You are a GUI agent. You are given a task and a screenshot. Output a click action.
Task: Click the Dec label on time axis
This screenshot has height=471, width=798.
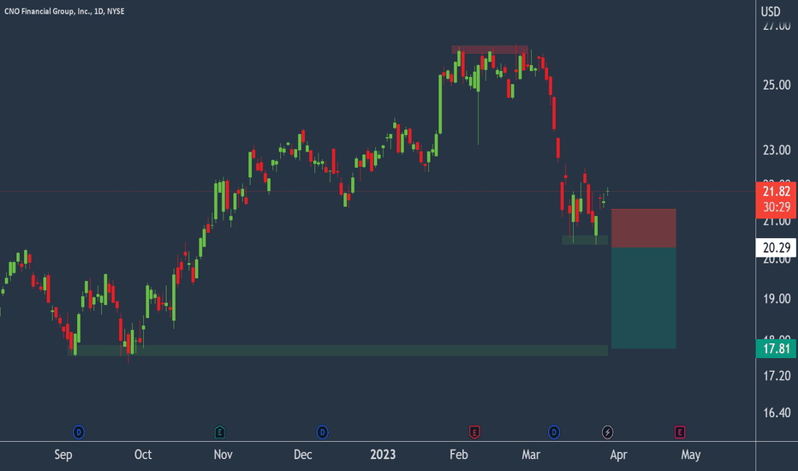click(x=303, y=455)
